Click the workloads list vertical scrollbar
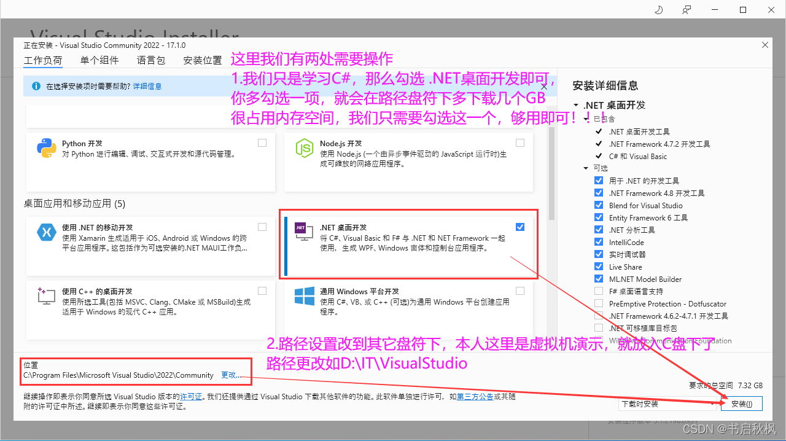 [551, 172]
